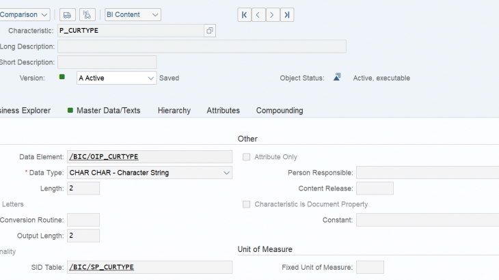Click the Characteristic field P_CURTYPE
Viewport: 499px width, 280px height.
point(131,31)
